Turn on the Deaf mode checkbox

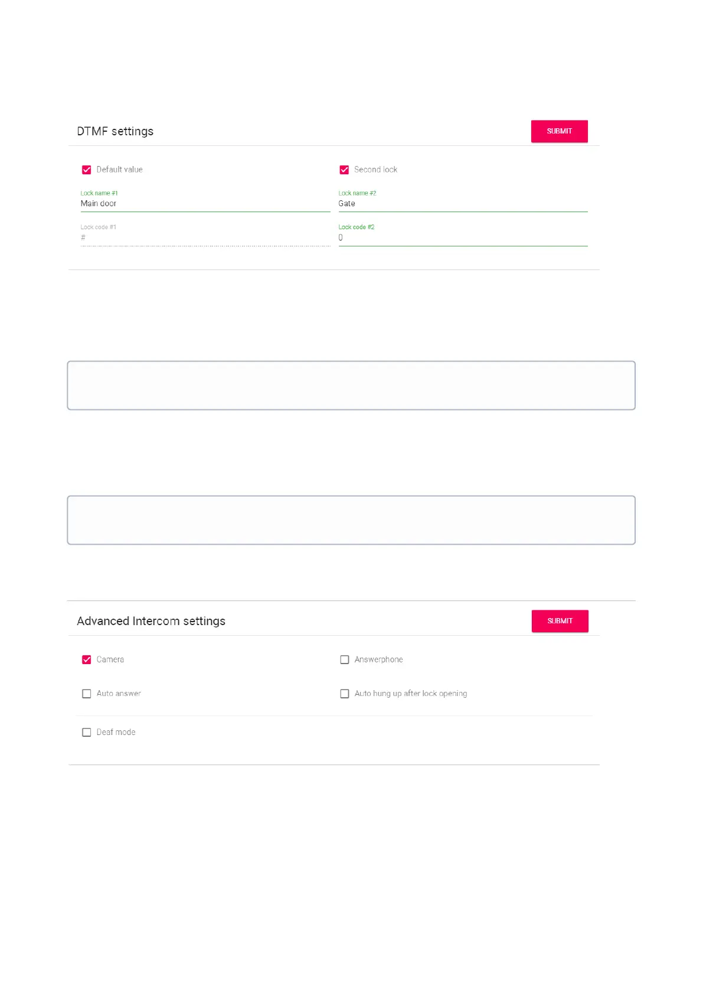point(87,733)
